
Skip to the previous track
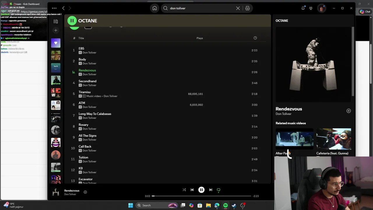click(x=192, y=190)
